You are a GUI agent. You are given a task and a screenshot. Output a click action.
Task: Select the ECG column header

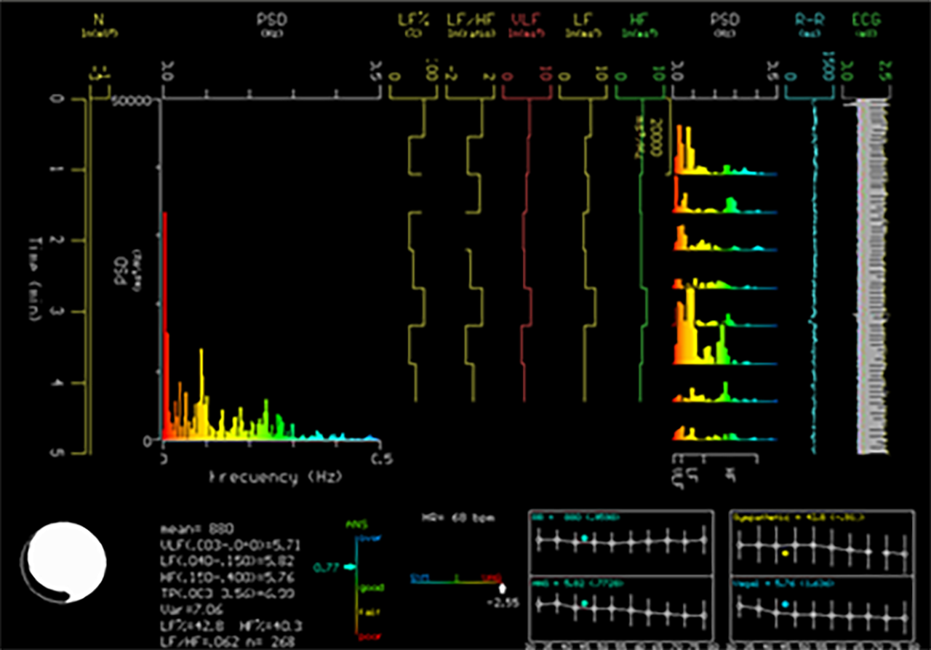click(x=866, y=20)
